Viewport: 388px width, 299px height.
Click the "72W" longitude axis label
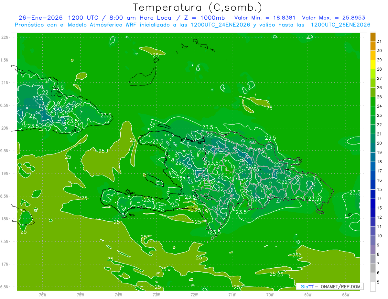[194, 295]
